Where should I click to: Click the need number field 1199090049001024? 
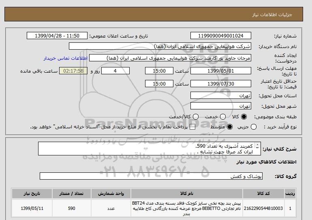tap(221, 36)
